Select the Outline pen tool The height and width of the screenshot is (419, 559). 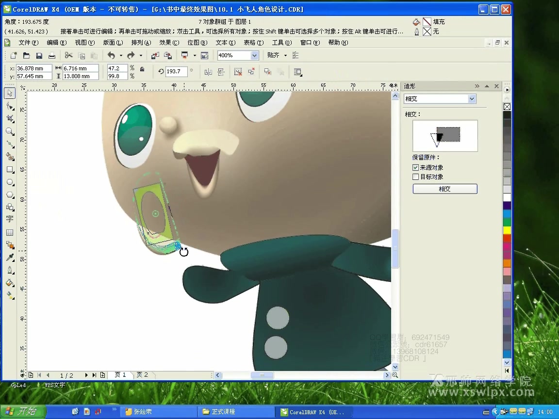pos(10,271)
